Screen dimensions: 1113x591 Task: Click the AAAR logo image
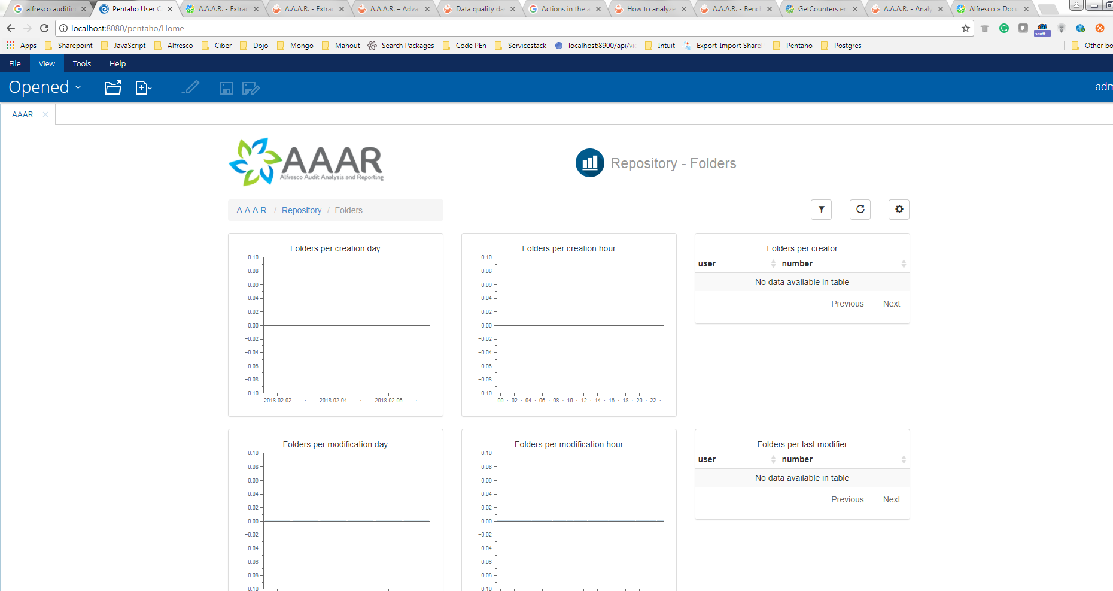point(306,162)
